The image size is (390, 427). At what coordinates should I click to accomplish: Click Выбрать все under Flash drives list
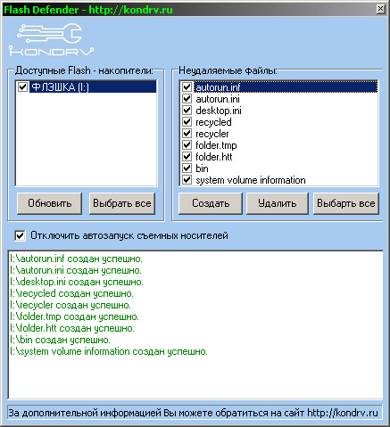point(122,203)
